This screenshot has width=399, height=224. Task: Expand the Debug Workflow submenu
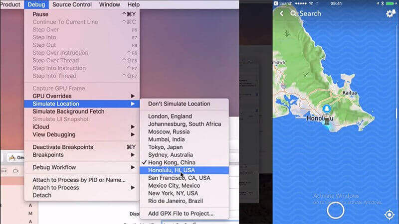[x=54, y=167]
